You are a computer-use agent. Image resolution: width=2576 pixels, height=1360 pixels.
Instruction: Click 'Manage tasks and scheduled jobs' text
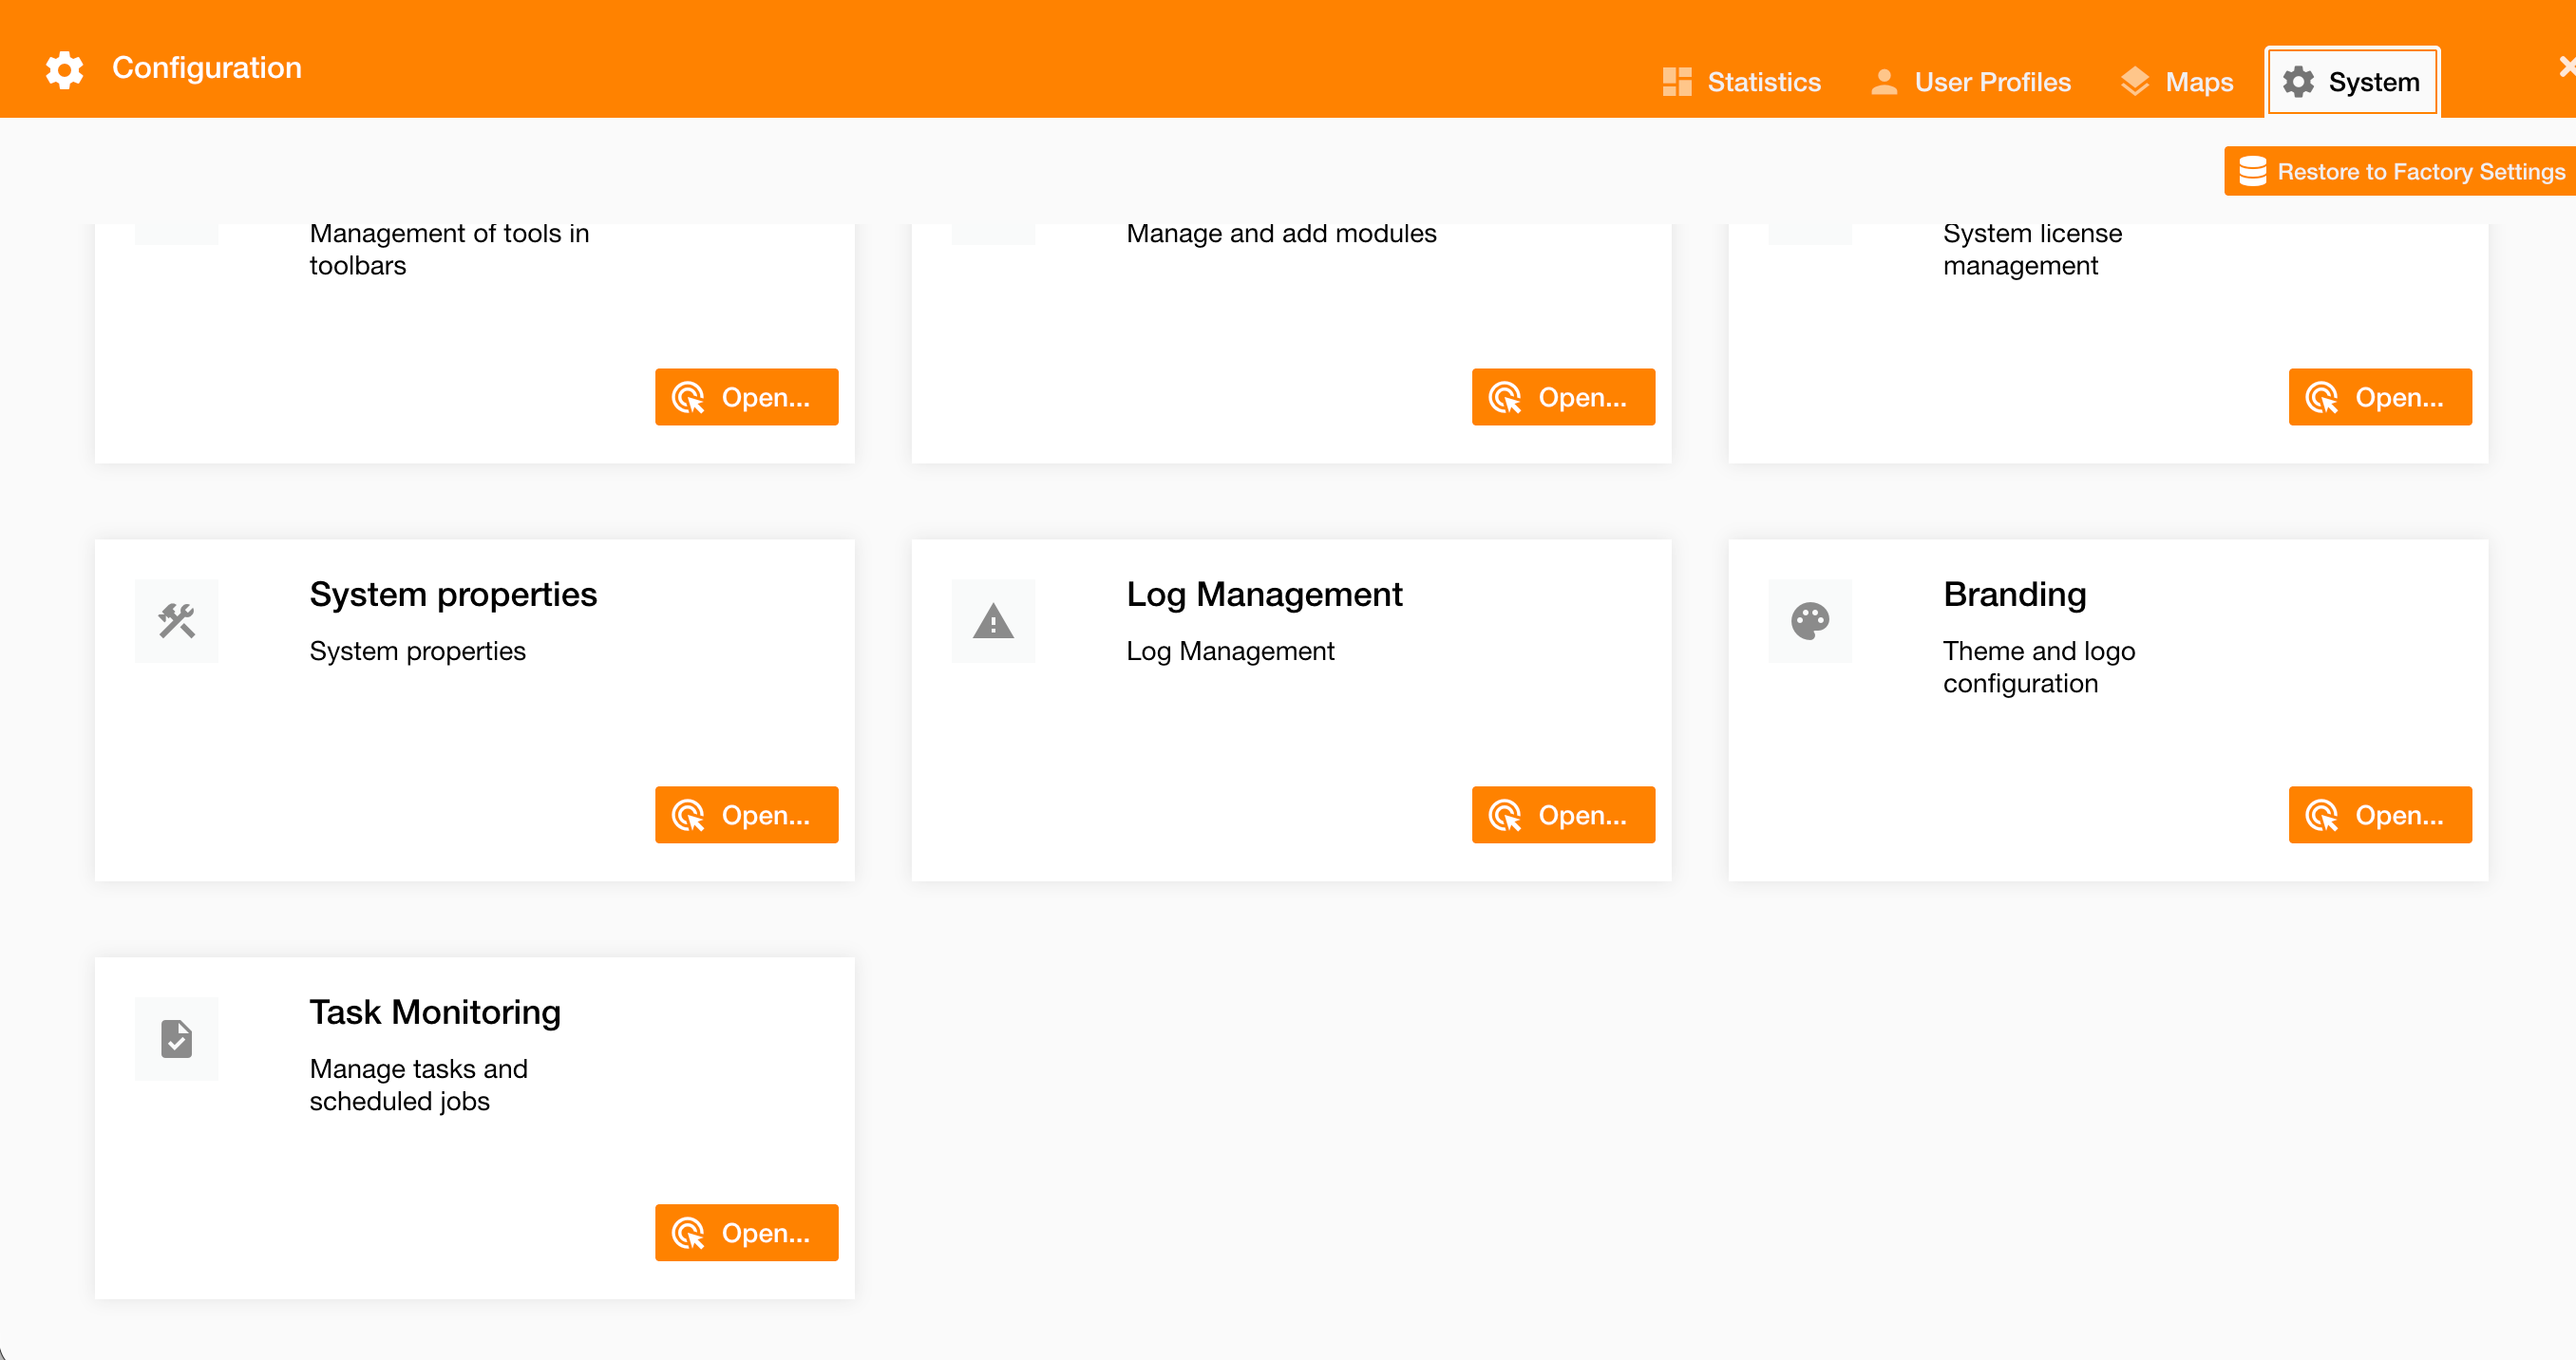coord(418,1085)
